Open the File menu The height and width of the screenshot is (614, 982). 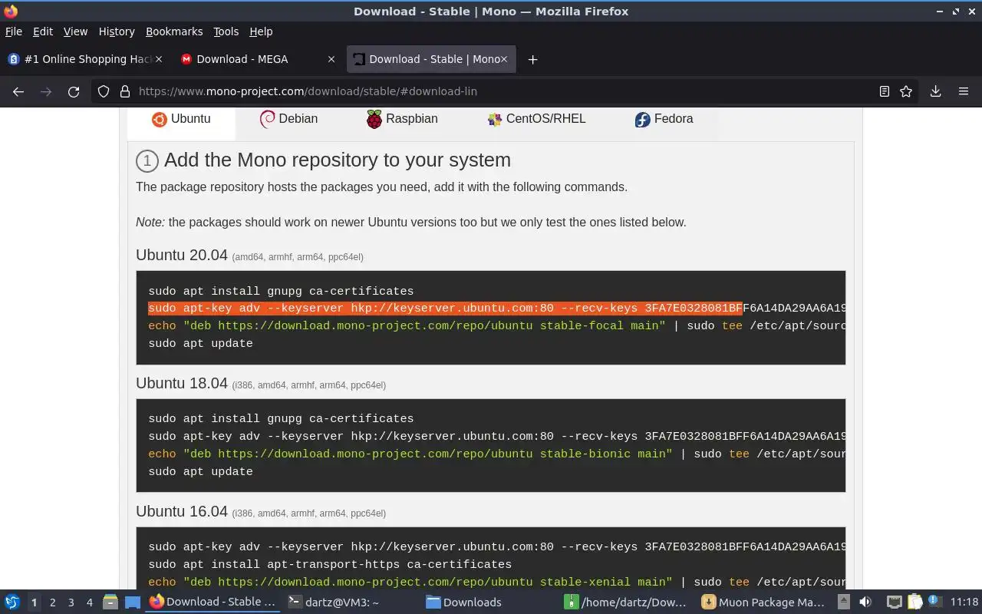[14, 31]
